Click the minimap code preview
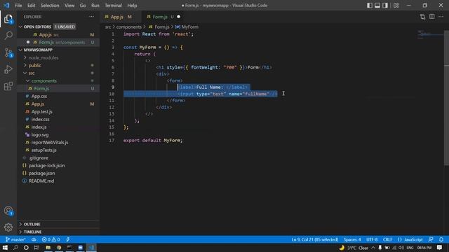This screenshot has height=252, width=449. coord(430,34)
